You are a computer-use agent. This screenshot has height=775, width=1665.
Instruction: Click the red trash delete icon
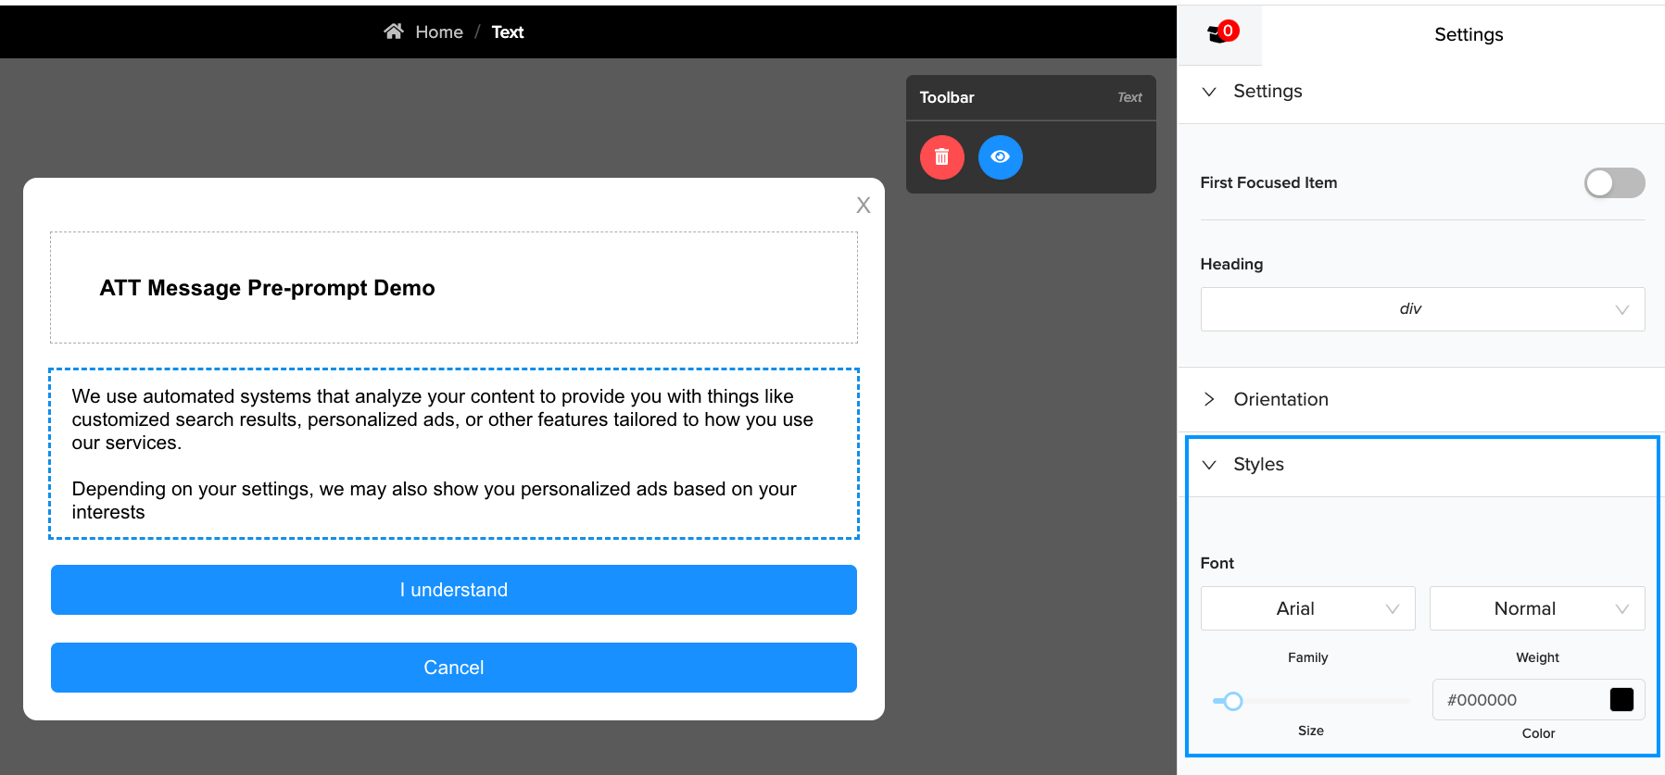tap(941, 157)
